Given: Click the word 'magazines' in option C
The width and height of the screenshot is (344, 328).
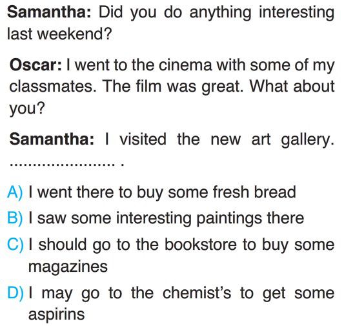Looking at the screenshot, I should click(x=68, y=267).
